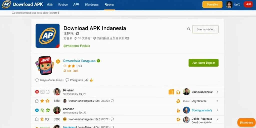Viewport: 256px width, 128px height.
Task: Click the large green download button
Action: click(203, 63)
